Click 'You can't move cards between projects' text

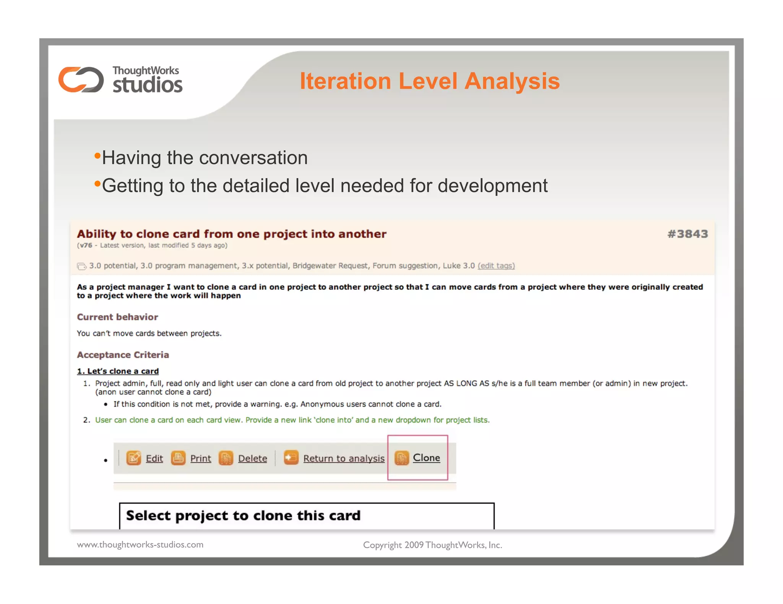(x=149, y=333)
